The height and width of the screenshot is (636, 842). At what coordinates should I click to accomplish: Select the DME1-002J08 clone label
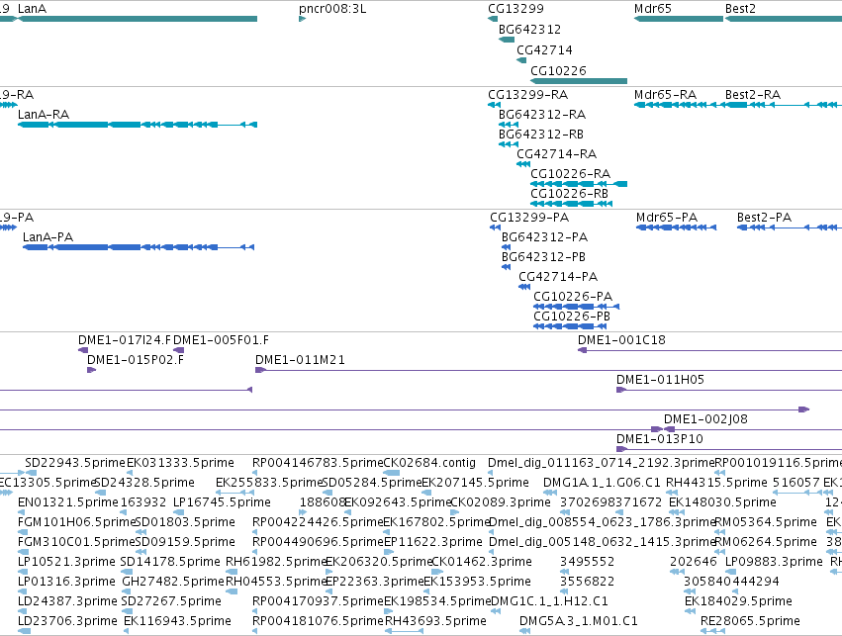pos(705,419)
